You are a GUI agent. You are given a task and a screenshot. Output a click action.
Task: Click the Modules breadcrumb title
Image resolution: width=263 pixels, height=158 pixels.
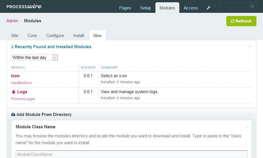tap(33, 21)
